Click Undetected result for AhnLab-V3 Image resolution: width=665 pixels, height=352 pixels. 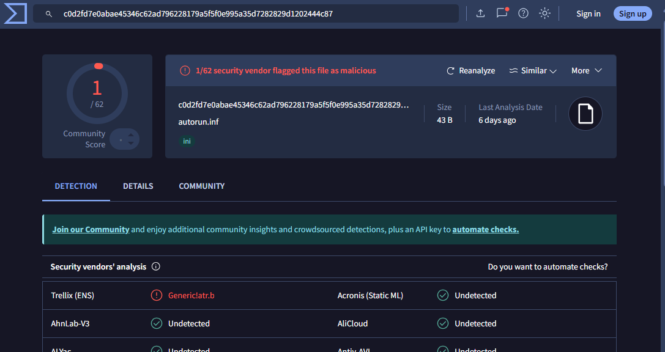[188, 324]
